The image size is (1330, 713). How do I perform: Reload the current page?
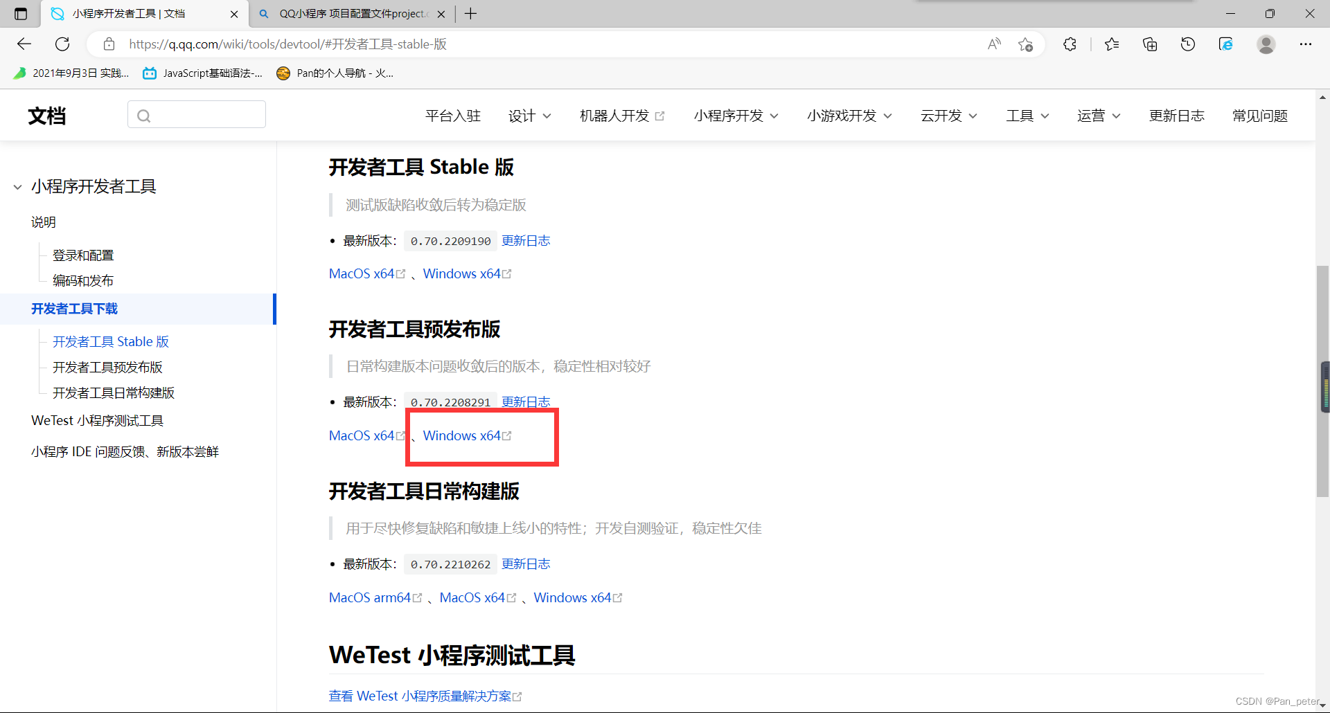62,44
